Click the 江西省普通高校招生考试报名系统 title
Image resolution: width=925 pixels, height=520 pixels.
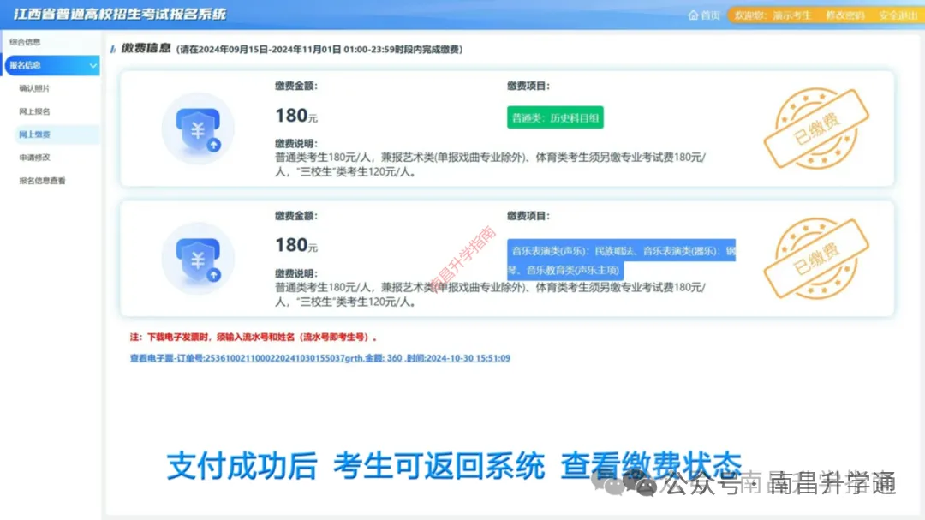pos(120,15)
